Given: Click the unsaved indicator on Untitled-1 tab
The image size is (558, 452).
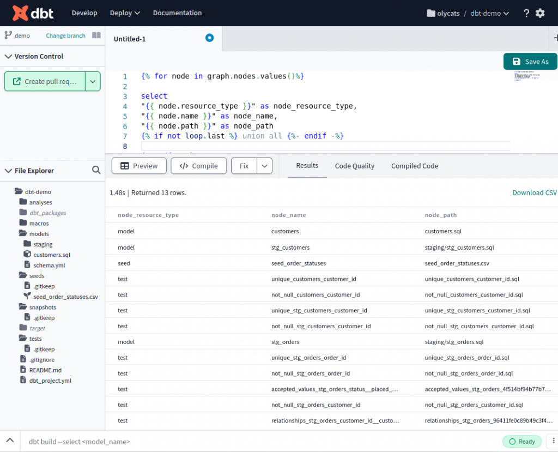Looking at the screenshot, I should point(210,38).
